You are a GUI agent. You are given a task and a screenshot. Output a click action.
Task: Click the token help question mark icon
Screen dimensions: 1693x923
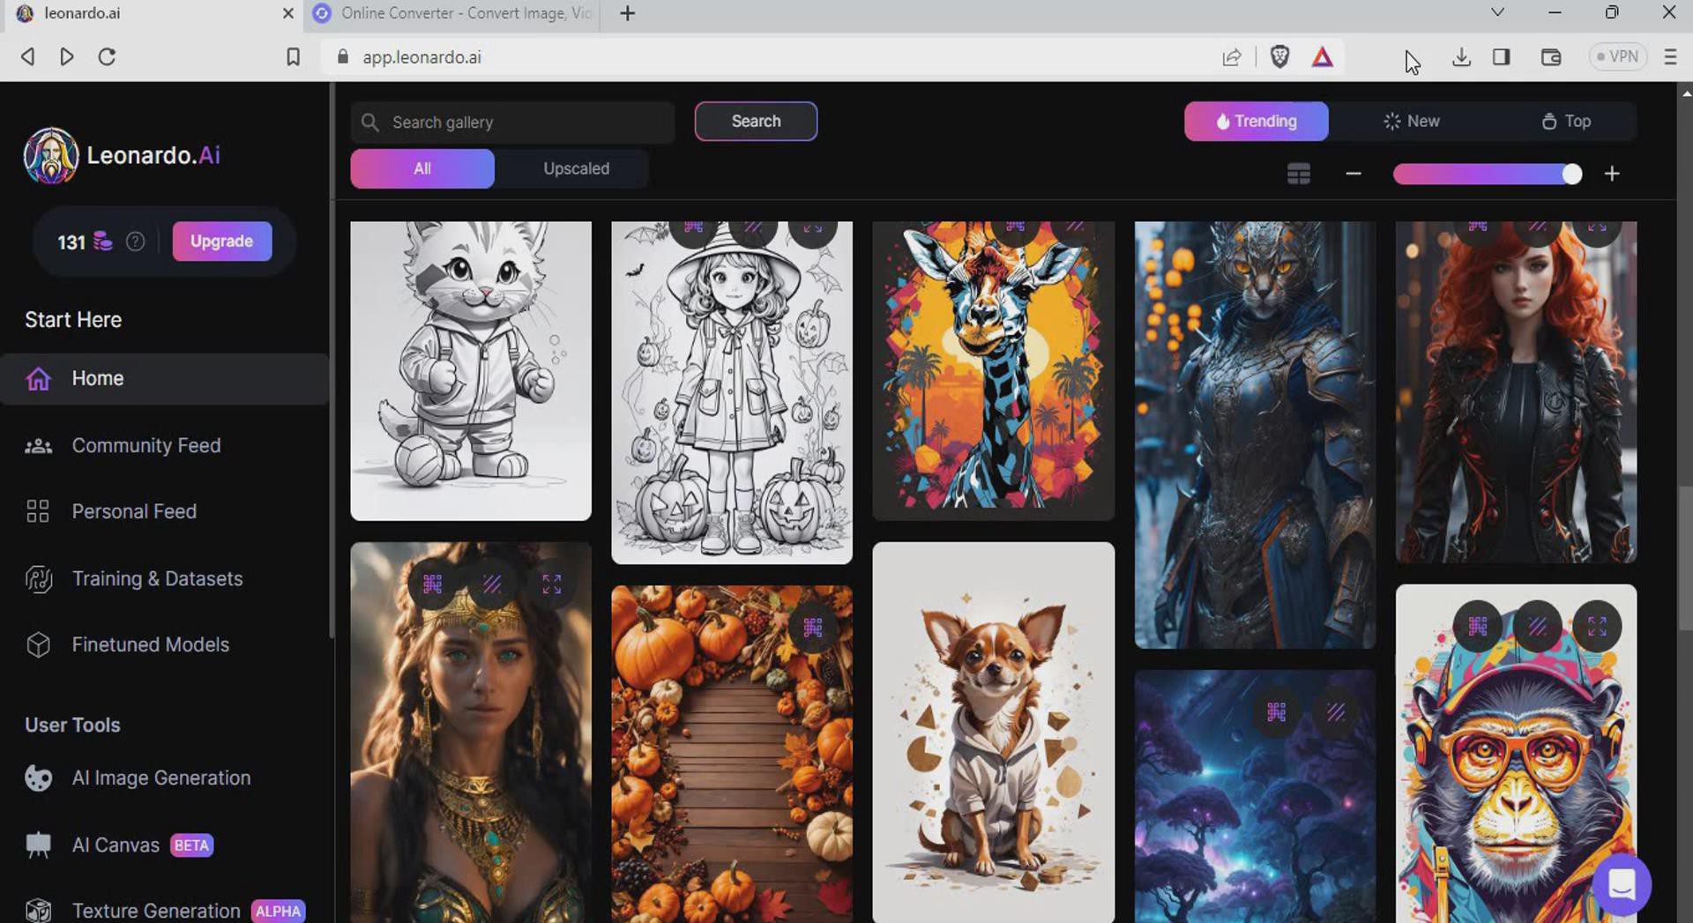135,242
